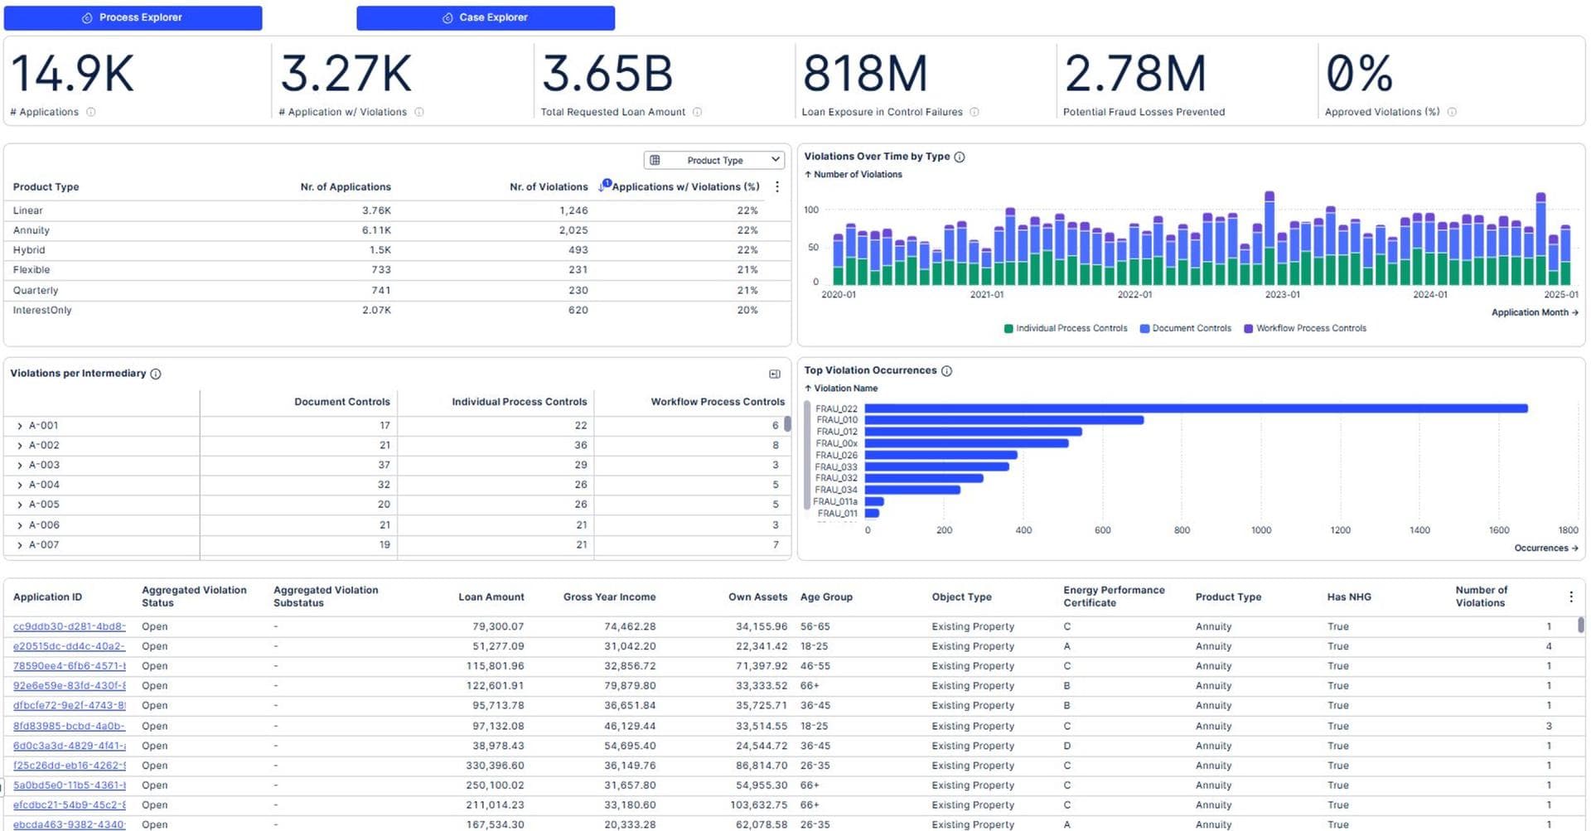
Task: Select the Linear product type row
Action: (397, 210)
